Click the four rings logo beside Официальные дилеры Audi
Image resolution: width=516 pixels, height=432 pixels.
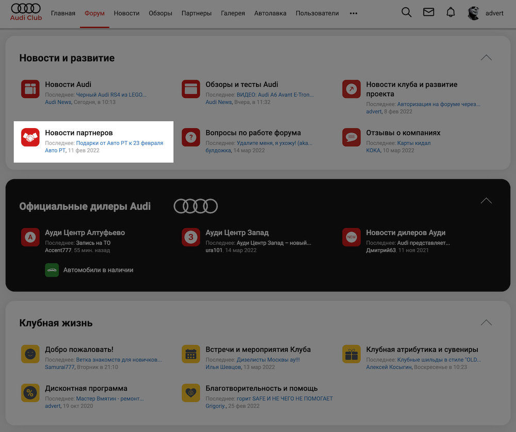(x=196, y=206)
